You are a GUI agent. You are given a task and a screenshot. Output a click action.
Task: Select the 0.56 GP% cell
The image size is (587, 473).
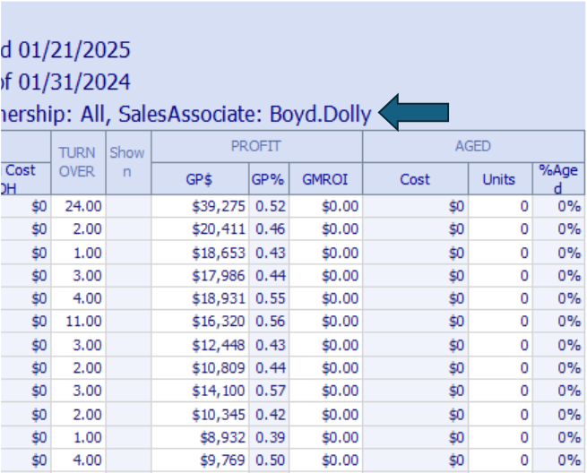[x=269, y=322]
